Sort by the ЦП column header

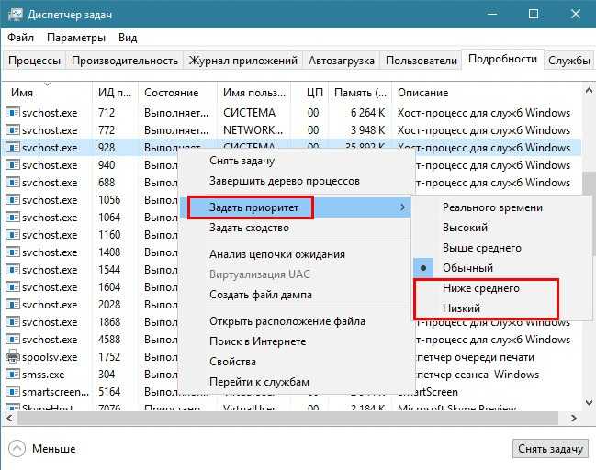309,93
